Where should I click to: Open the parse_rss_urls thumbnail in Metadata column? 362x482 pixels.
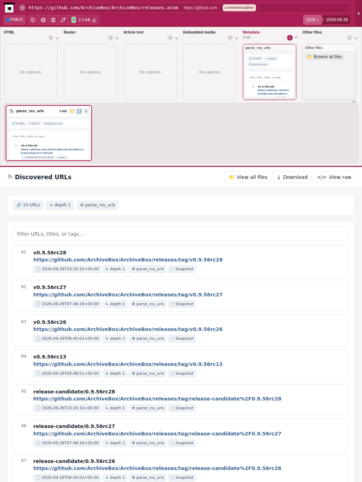(x=269, y=72)
